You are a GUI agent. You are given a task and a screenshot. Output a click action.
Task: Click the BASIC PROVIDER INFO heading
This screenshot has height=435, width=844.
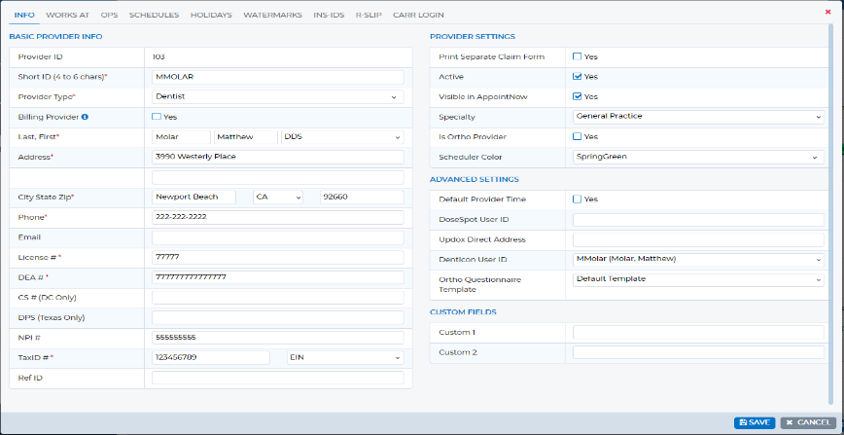coord(56,37)
